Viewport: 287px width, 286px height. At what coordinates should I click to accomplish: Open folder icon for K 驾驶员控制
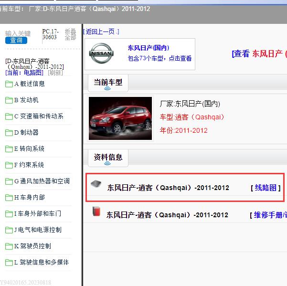(x=9, y=246)
